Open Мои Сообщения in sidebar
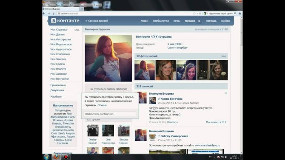The width and height of the screenshot is (285, 160). pos(60,54)
